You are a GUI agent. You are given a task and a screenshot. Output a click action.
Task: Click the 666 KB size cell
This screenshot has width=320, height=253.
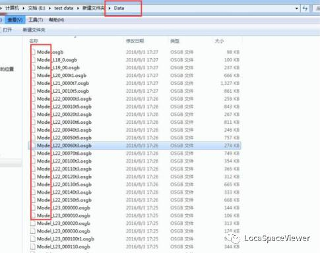pos(232,75)
